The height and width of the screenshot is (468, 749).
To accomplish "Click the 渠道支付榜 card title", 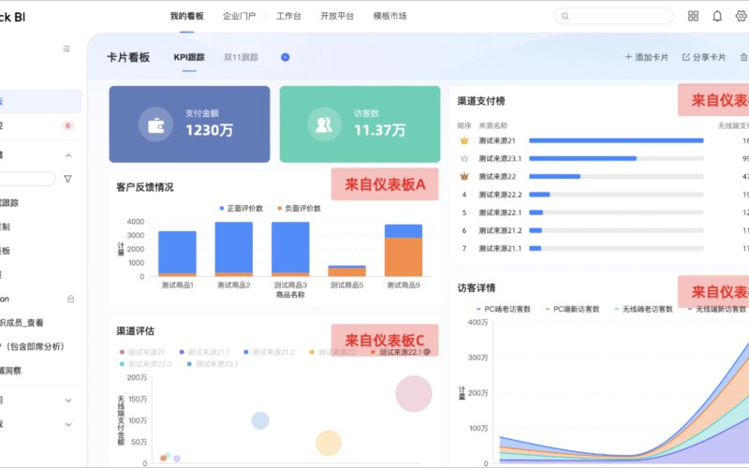I will 481,101.
